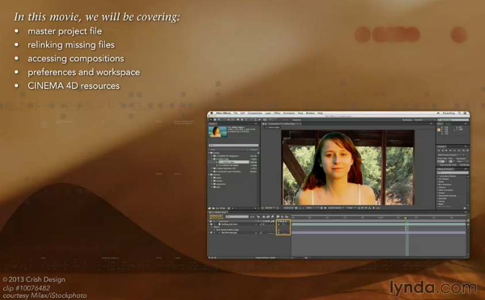Open the Workspace Standard dropdown
Image resolution: width=485 pixels, height=300 pixels.
(425, 120)
